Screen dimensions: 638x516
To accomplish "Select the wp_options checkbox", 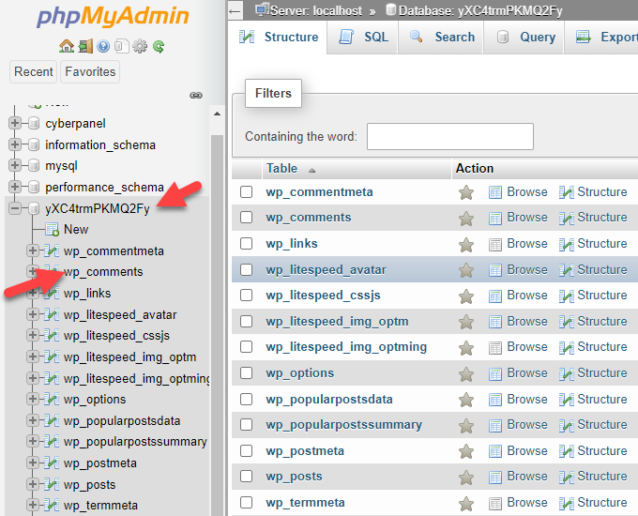I will [246, 372].
